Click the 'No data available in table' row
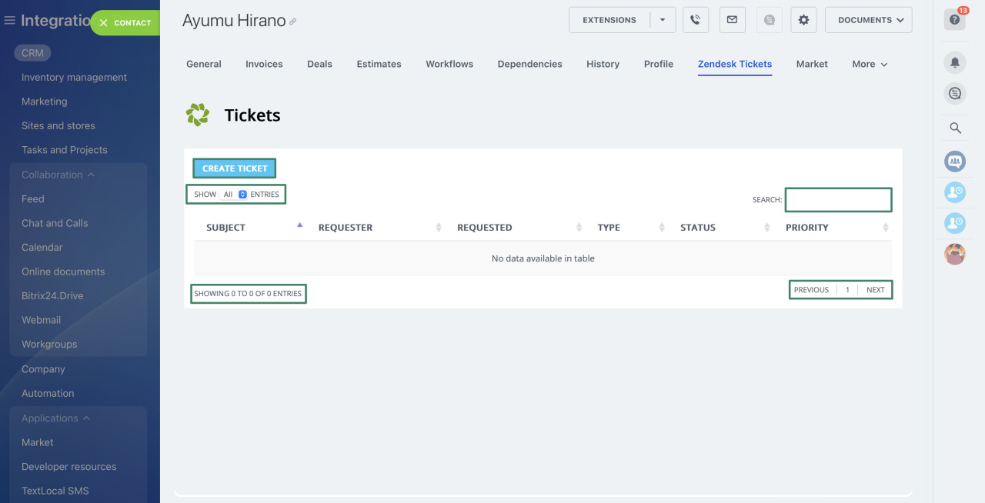This screenshot has width=985, height=503. click(543, 258)
